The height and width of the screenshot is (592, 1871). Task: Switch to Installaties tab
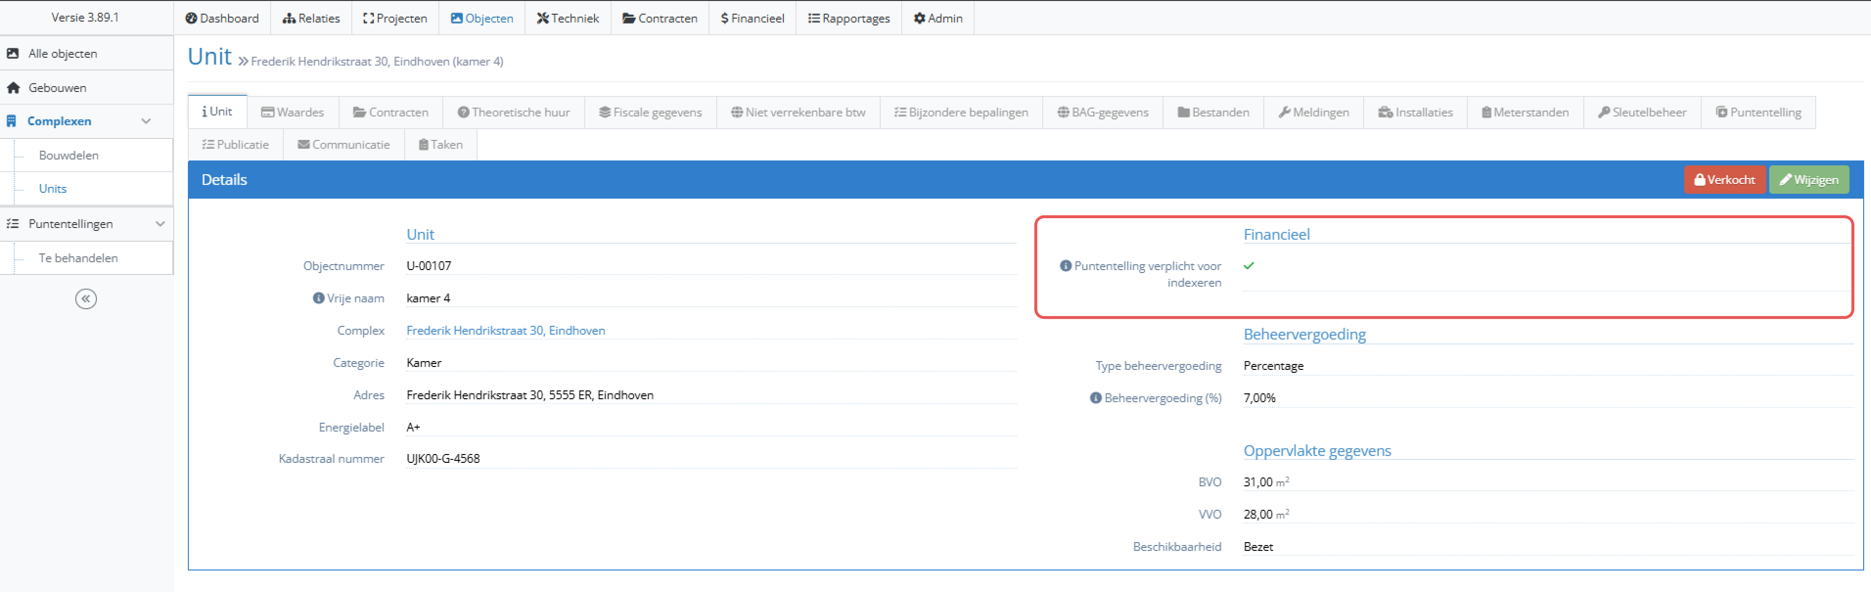click(1415, 112)
